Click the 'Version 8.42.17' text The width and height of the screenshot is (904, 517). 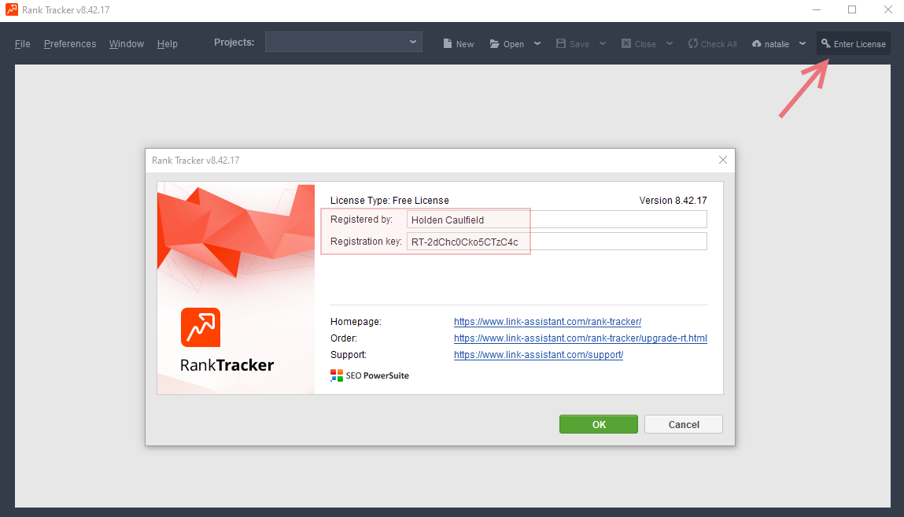coord(673,201)
